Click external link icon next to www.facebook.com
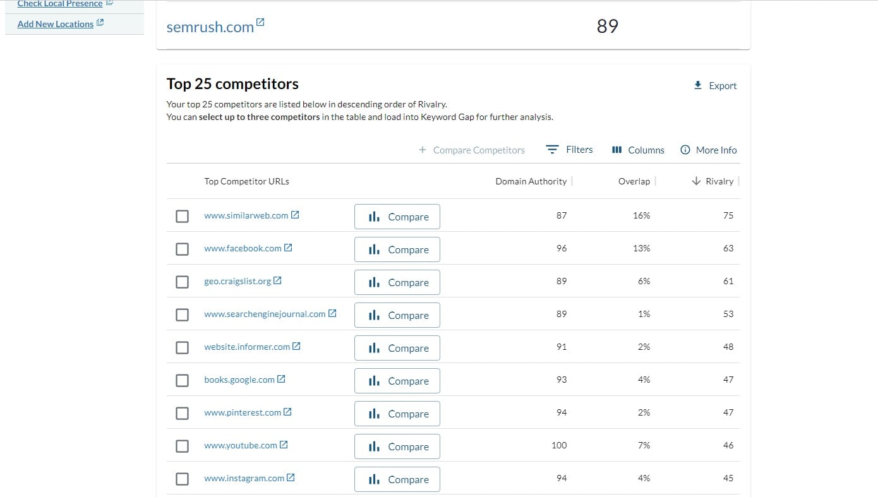Image resolution: width=878 pixels, height=497 pixels. (288, 248)
